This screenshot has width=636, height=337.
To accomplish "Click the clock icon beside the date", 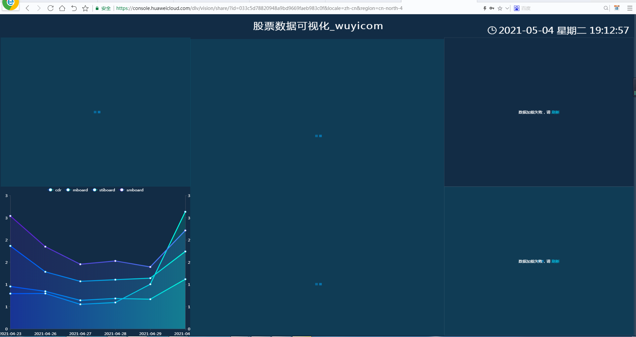I will click(492, 30).
